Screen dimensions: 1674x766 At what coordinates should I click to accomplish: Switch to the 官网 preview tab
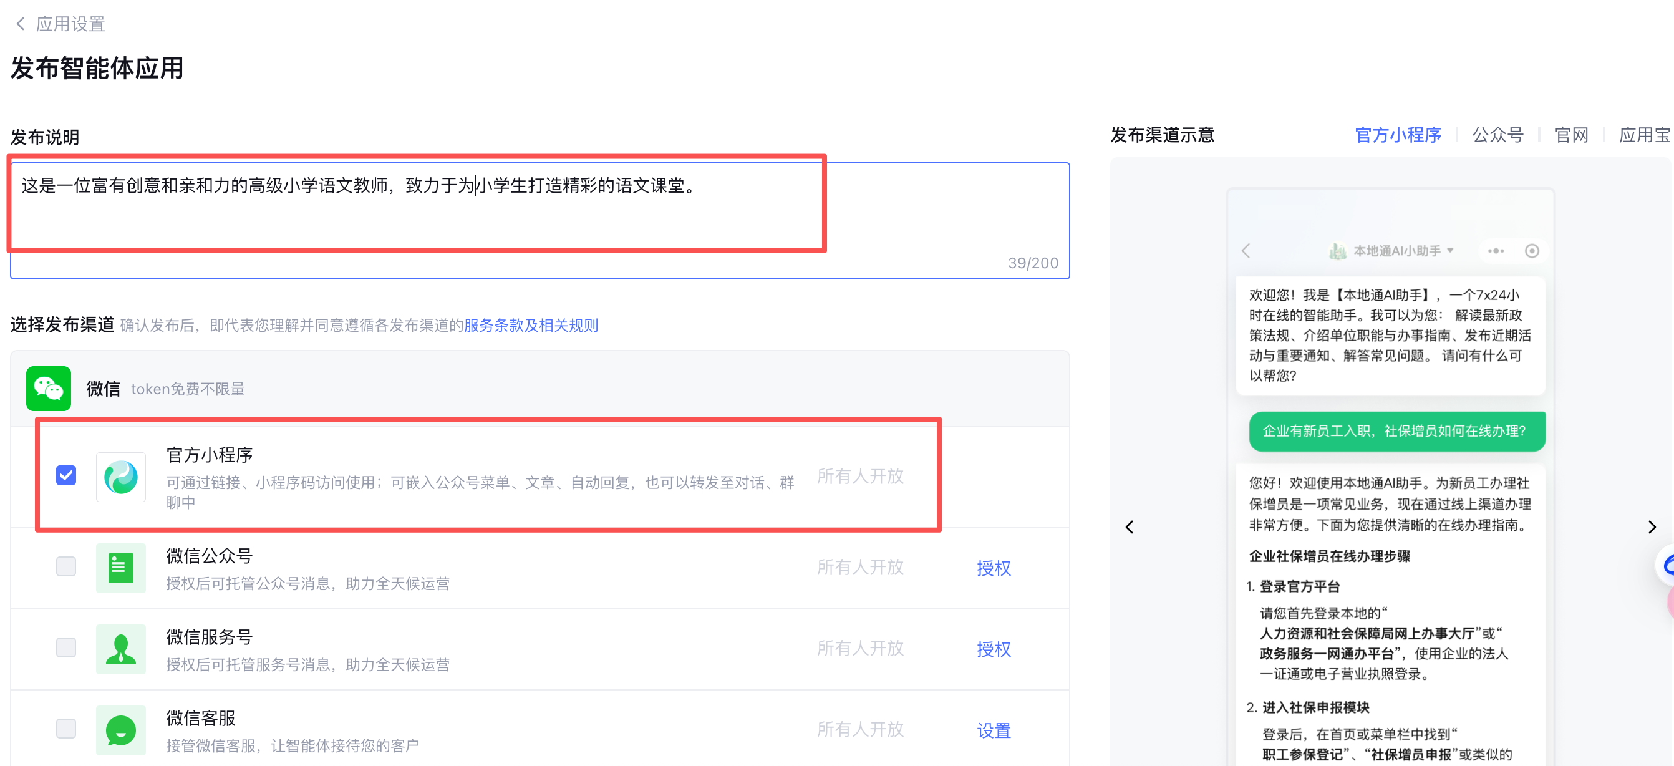tap(1570, 135)
